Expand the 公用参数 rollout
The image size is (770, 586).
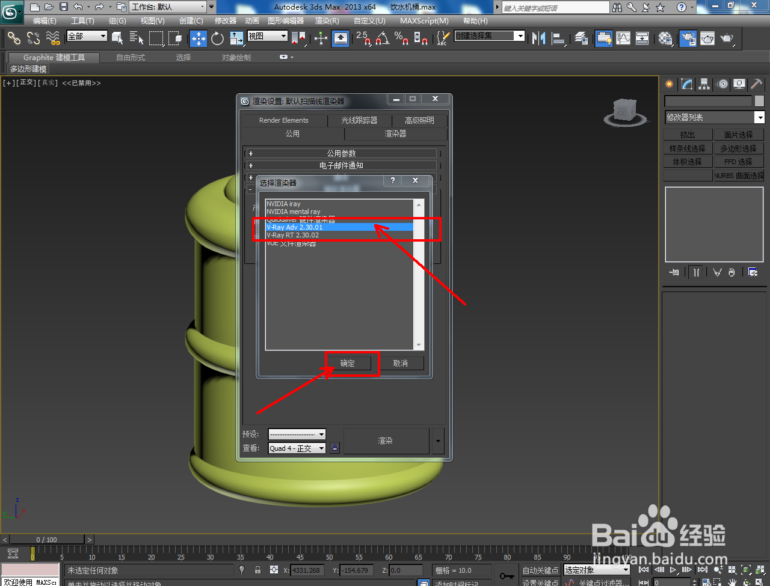(341, 153)
